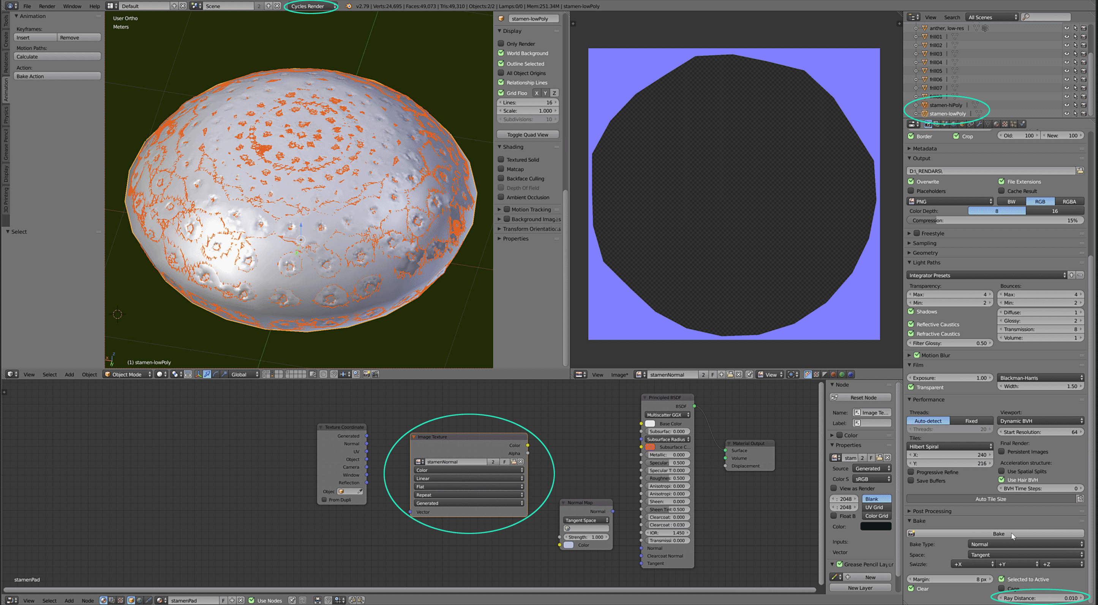Restrict stamen-hiPoly selectability in the Outliner
This screenshot has width=1098, height=605.
(1076, 105)
